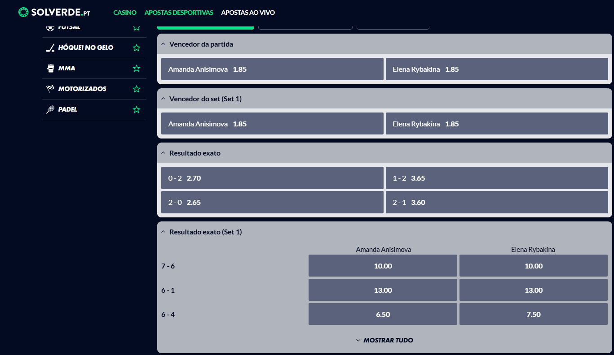This screenshot has height=355, width=614.
Task: Collapse the Vencedor da partida section
Action: [163, 44]
